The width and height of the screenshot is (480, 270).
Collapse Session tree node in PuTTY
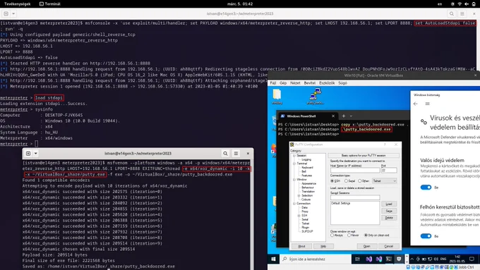pyautogui.click(x=294, y=156)
